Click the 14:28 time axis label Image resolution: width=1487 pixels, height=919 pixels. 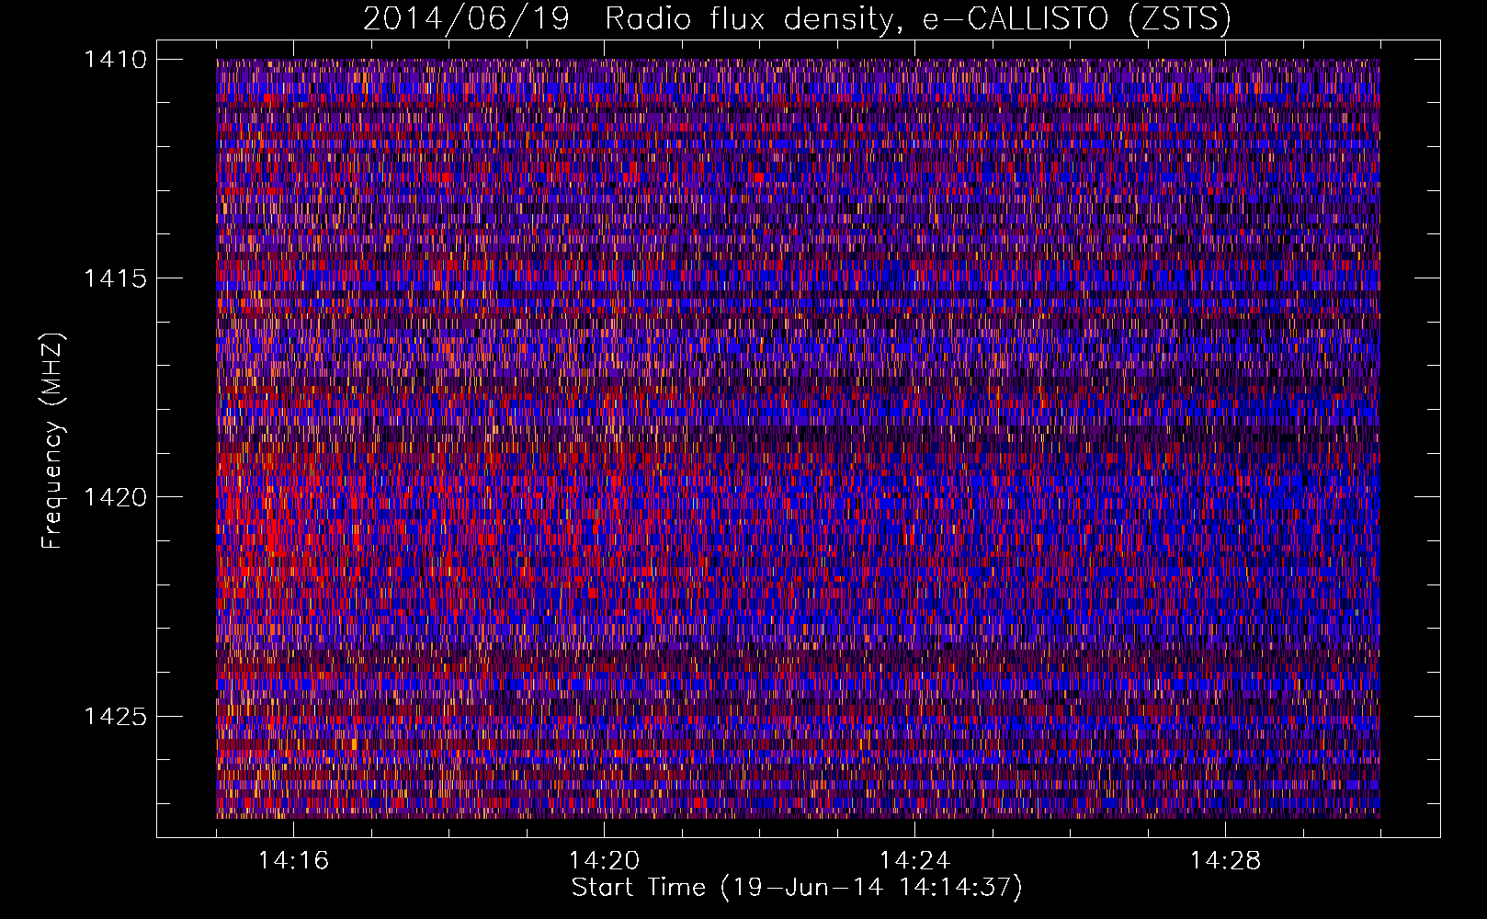coord(1225,861)
